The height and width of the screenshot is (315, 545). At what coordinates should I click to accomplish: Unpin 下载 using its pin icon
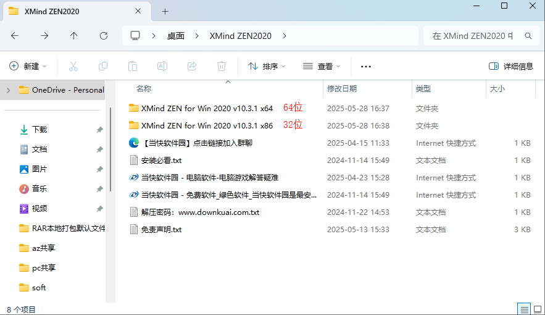coord(100,130)
